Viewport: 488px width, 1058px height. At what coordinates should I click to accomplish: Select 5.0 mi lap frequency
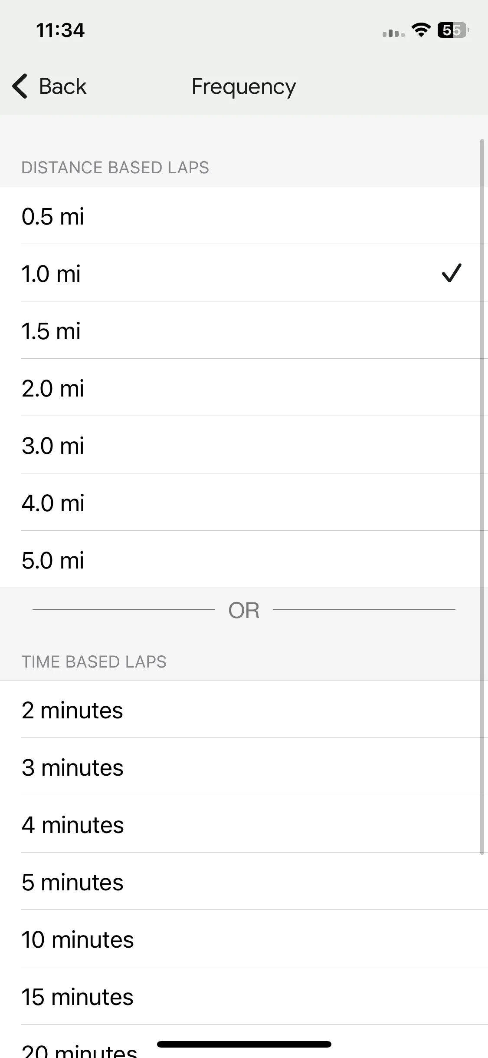(244, 560)
